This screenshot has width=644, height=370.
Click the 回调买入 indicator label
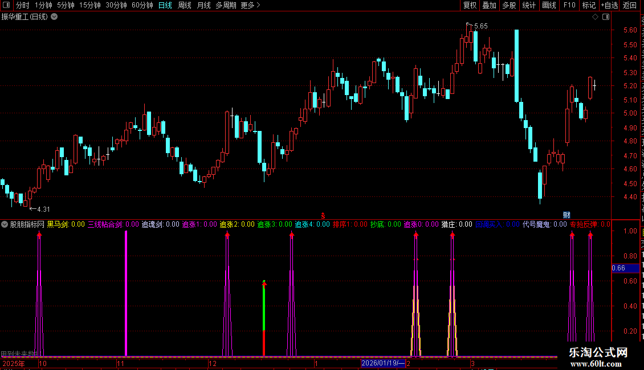coord(498,224)
